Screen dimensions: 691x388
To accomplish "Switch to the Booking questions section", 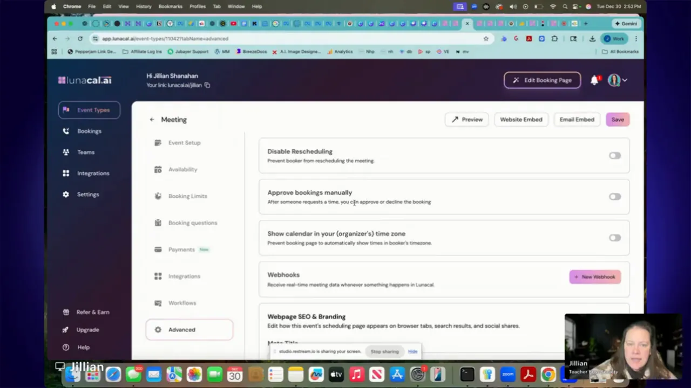I will (193, 223).
